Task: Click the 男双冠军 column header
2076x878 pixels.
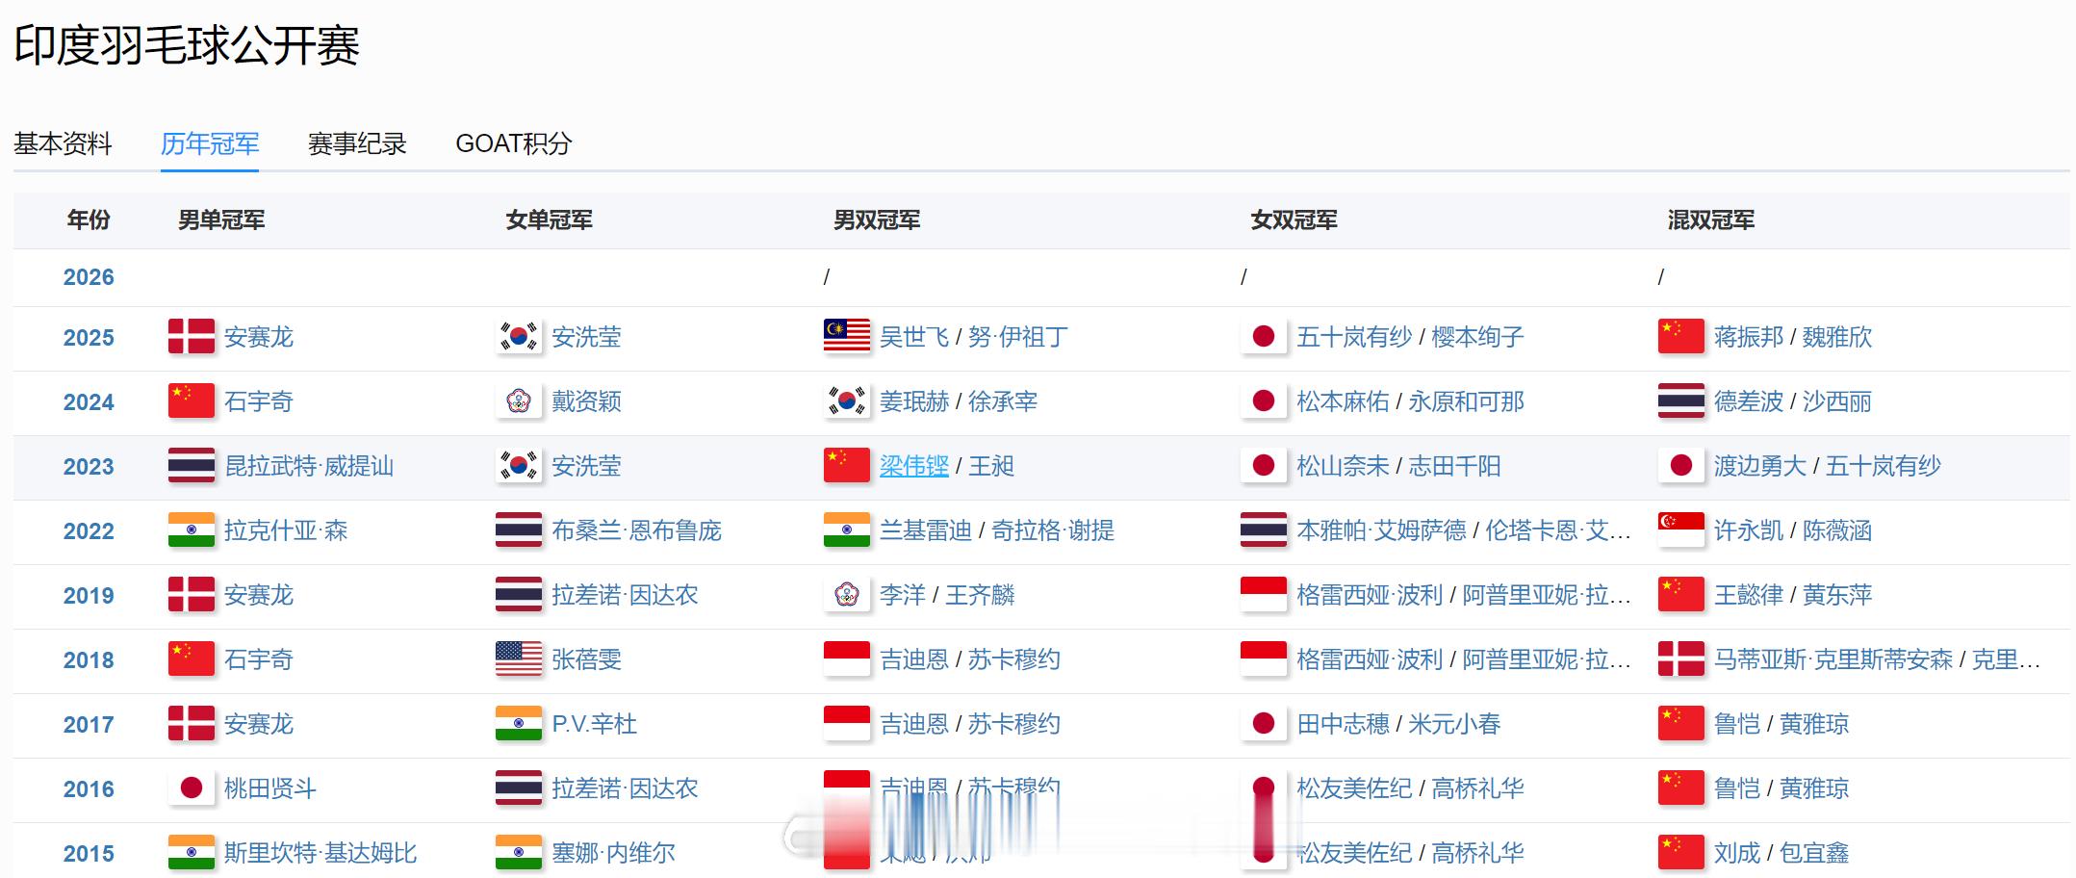Action: tap(877, 220)
